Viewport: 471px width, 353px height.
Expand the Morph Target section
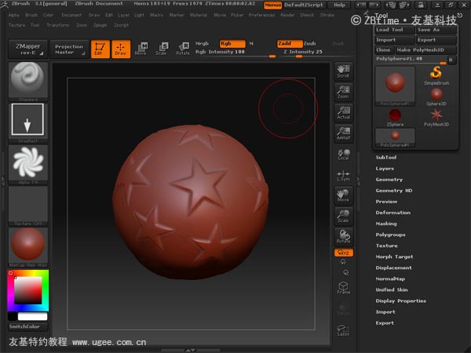(394, 257)
